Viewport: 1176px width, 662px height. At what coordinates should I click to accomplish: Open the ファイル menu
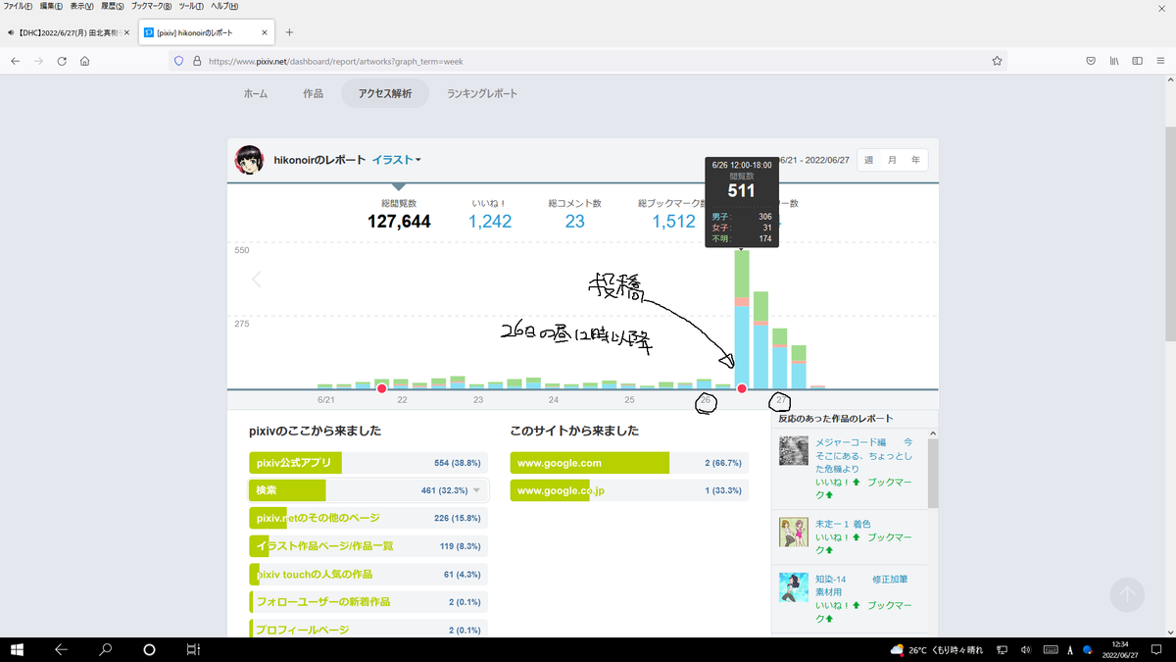[x=18, y=6]
